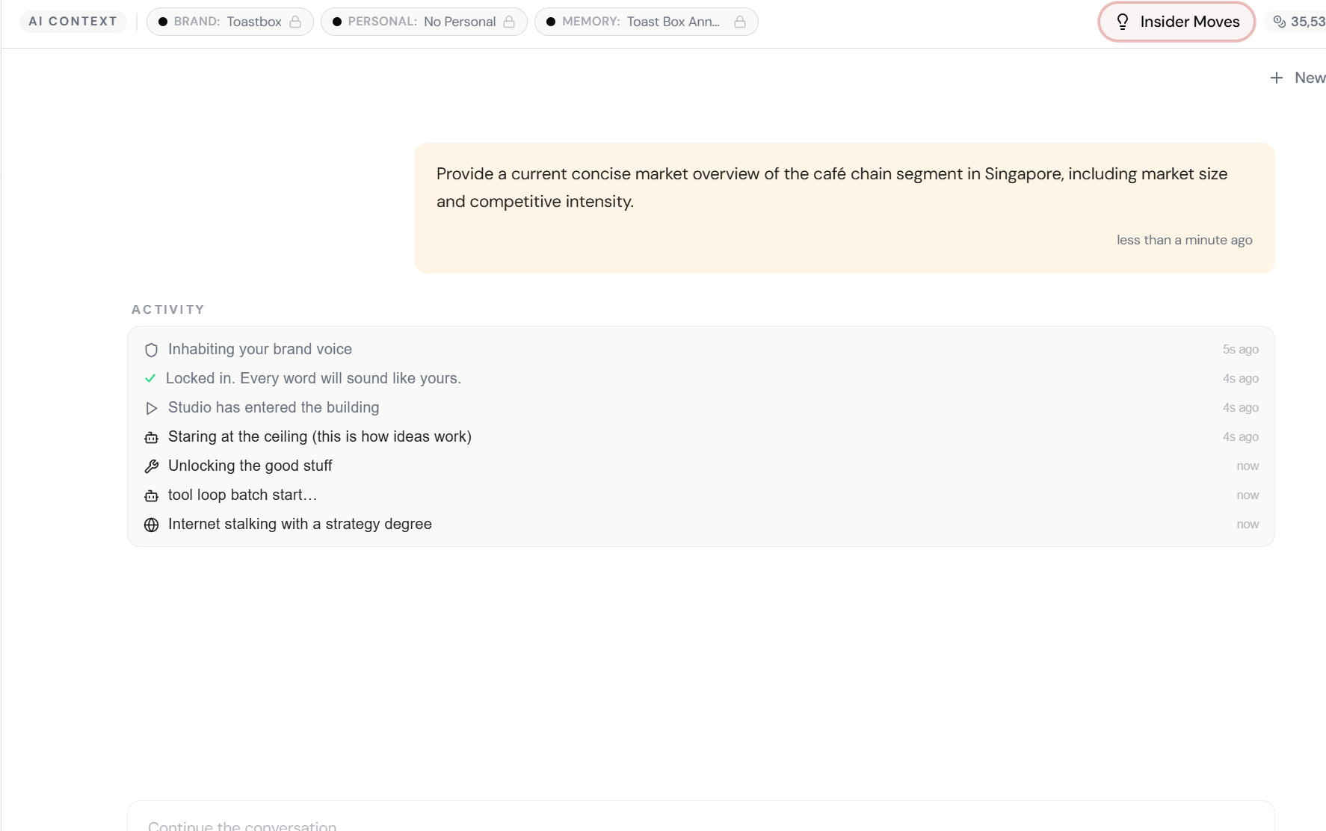Viewport: 1326px width, 831px height.
Task: Click the wrench icon for 'Unlocking the good stuff'
Action: coord(152,466)
